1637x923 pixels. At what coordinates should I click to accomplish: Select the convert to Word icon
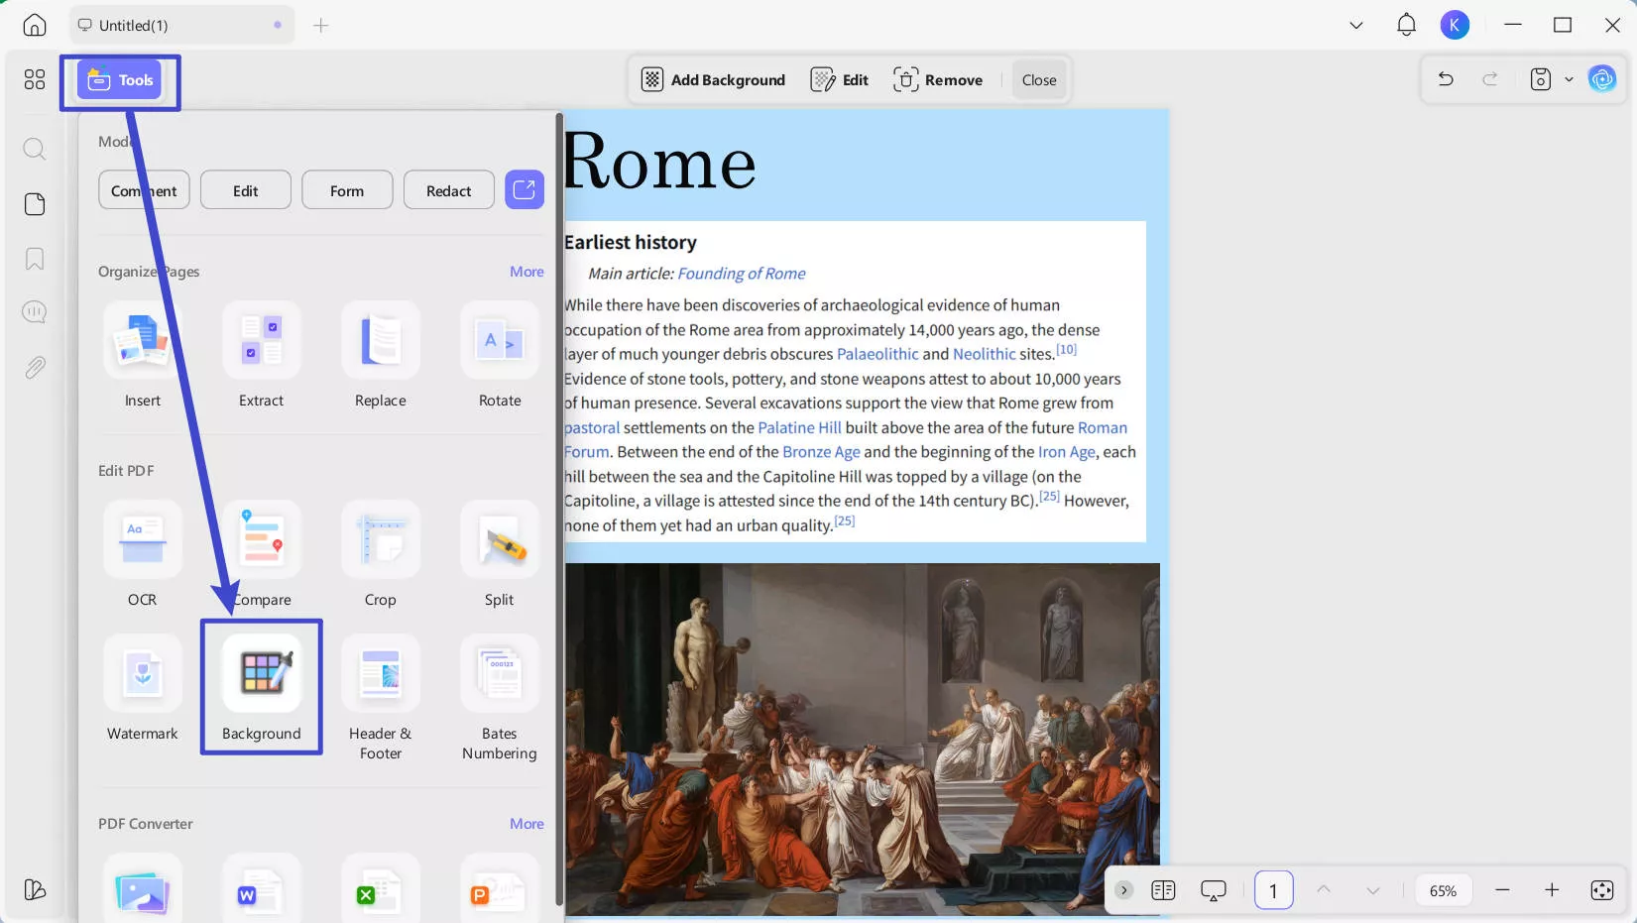262,887
